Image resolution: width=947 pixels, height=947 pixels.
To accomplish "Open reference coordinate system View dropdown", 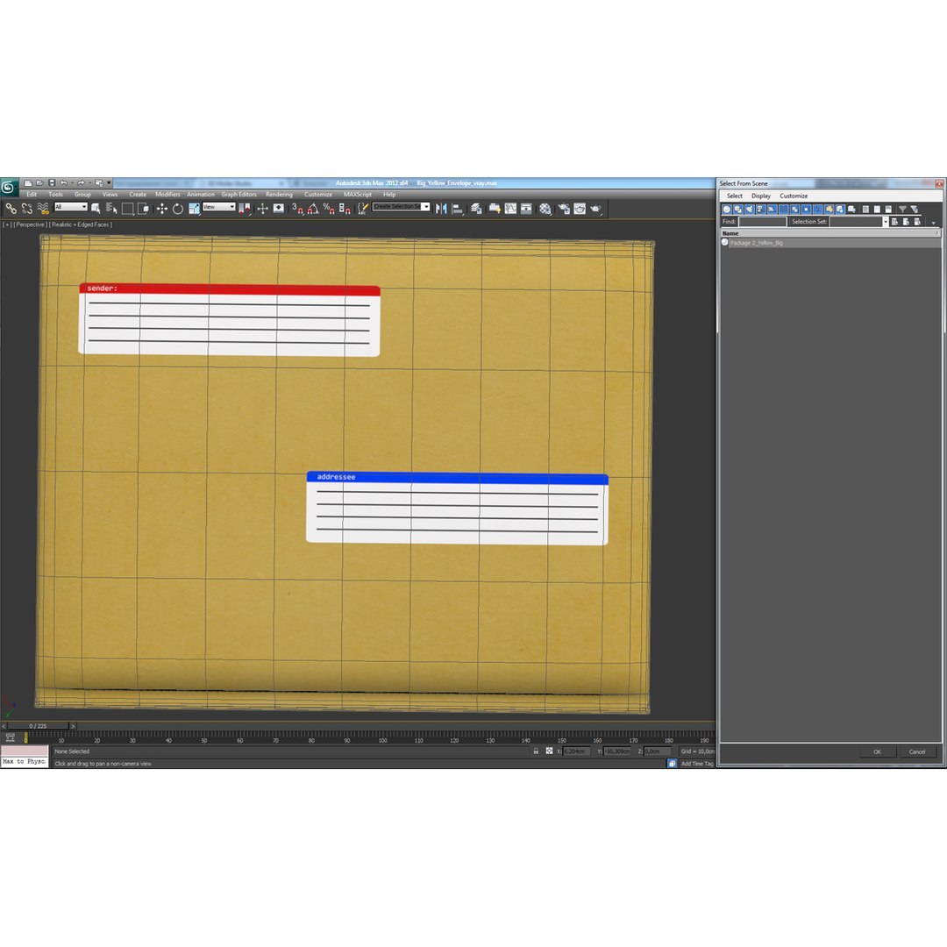I will point(218,207).
